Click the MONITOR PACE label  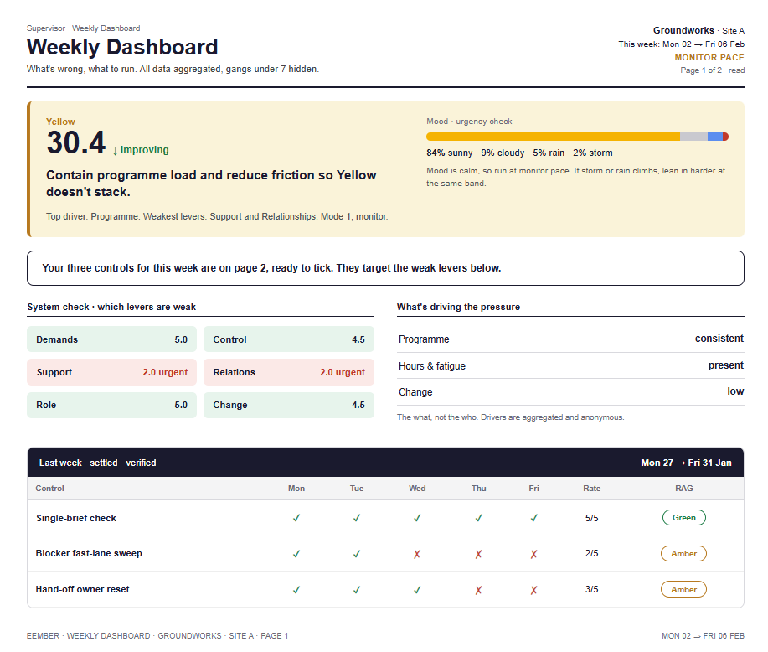(x=709, y=57)
